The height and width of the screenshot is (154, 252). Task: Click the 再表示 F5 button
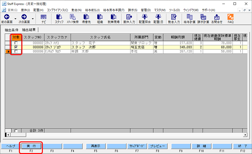96,146
